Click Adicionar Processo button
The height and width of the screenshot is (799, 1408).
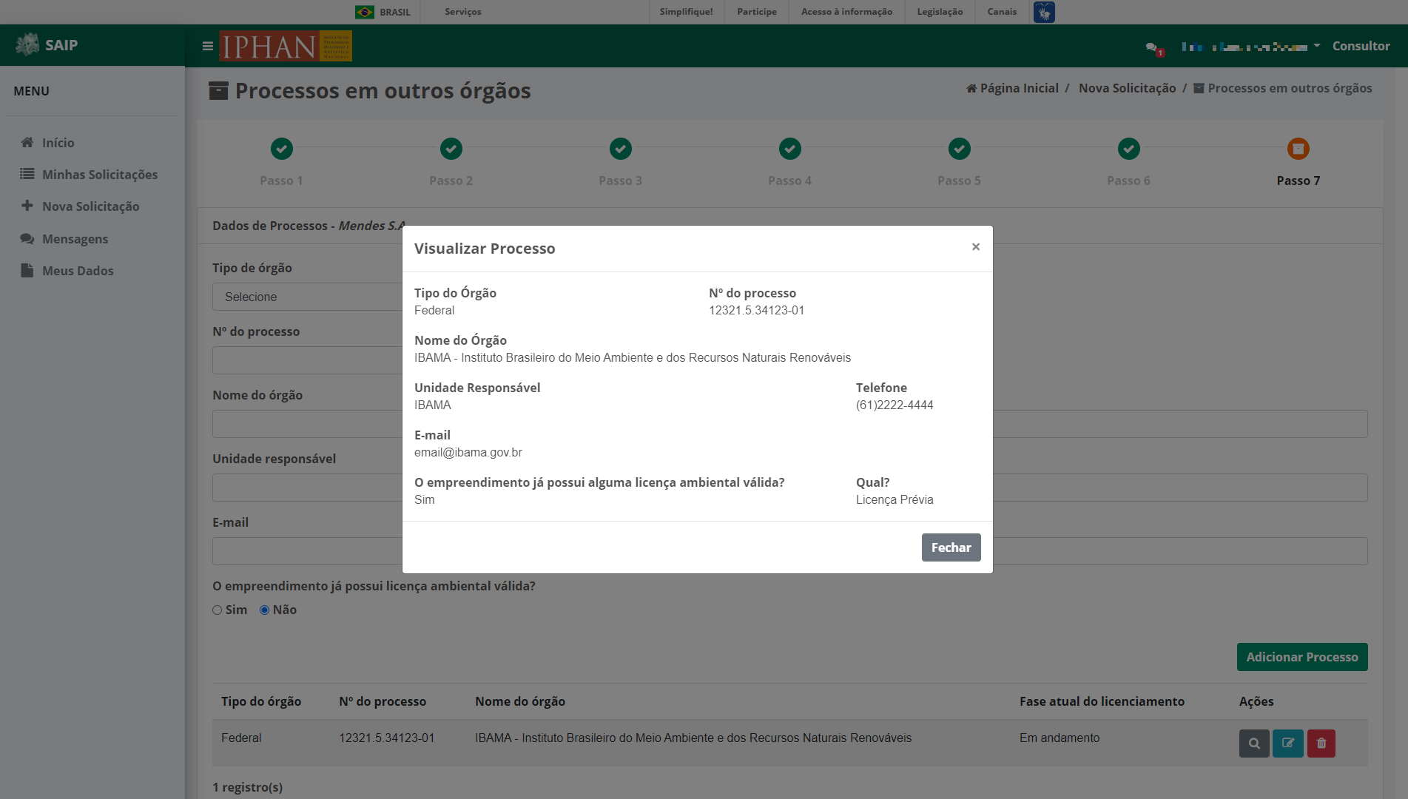click(x=1301, y=657)
